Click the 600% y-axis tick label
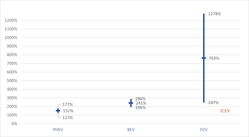The width and height of the screenshot is (249, 137). click(x=13, y=72)
